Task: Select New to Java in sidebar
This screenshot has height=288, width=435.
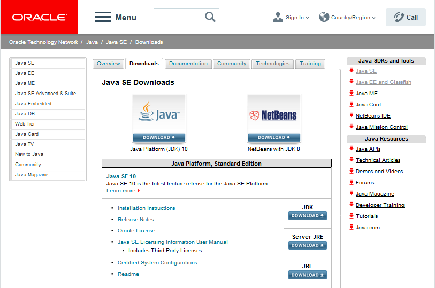Action: [48, 154]
